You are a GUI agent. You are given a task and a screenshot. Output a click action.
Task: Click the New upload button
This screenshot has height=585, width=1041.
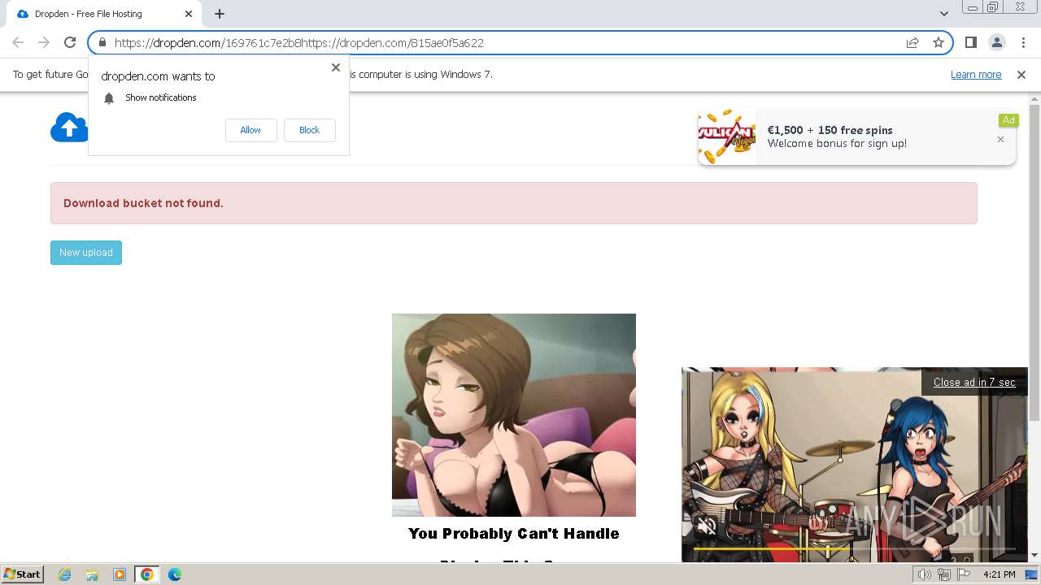pyautogui.click(x=86, y=253)
